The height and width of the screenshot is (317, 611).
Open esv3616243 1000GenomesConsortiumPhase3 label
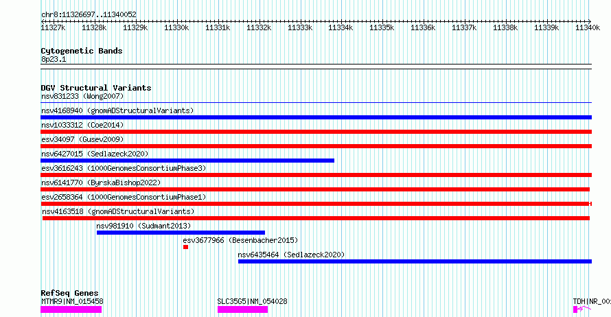pyautogui.click(x=124, y=168)
